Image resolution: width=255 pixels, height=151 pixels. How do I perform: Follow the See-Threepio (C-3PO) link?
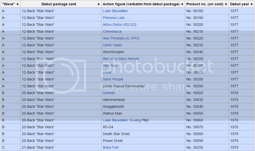pos(121,38)
